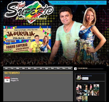The image size is (109, 102).
Task: Open the Jaburuna event banner
Action: coord(27,39)
